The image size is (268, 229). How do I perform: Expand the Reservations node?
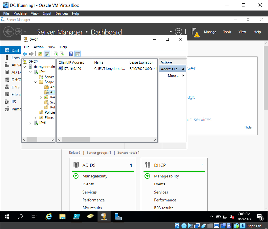41,98
